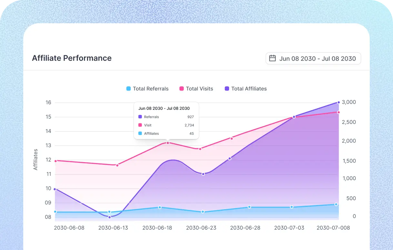Image resolution: width=393 pixels, height=250 pixels.
Task: Click the Visit row in the tooltip
Action: [166, 125]
